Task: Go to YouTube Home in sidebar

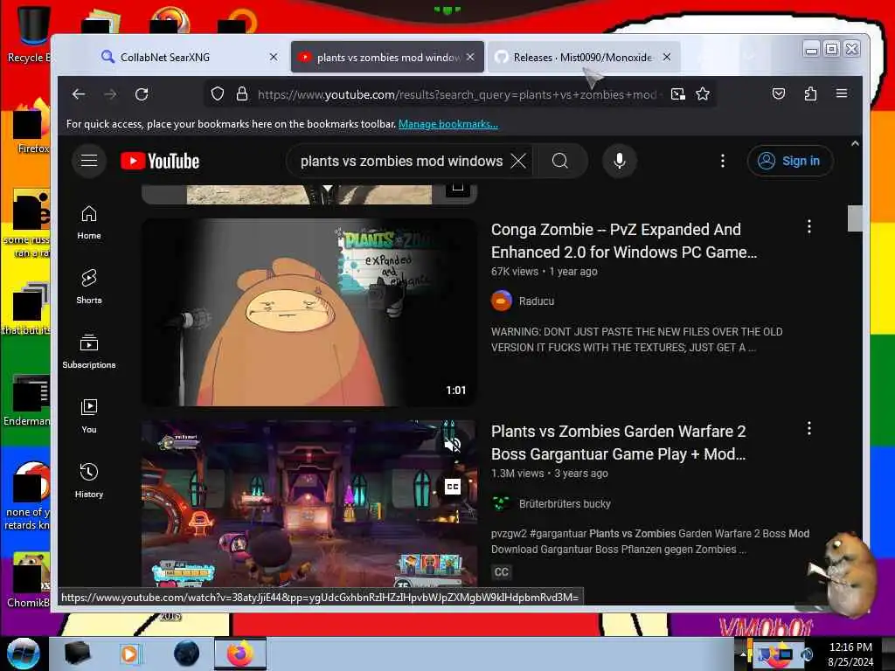Action: pyautogui.click(x=89, y=223)
